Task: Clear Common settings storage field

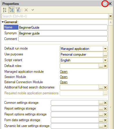Action: click(x=105, y=103)
